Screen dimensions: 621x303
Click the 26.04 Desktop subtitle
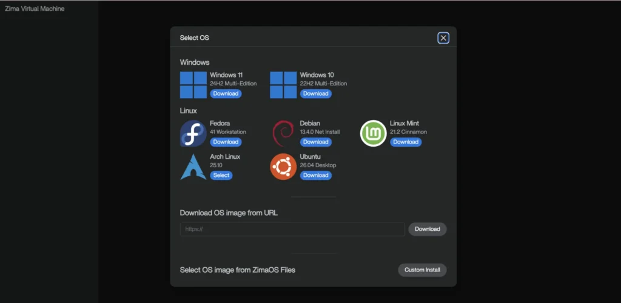tap(318, 165)
